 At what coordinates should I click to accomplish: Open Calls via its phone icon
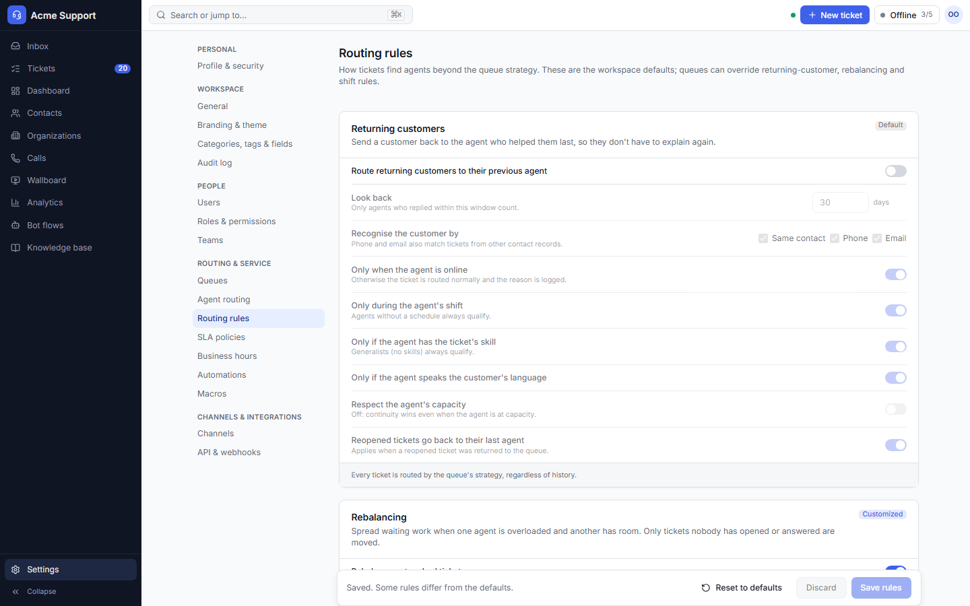pyautogui.click(x=15, y=158)
